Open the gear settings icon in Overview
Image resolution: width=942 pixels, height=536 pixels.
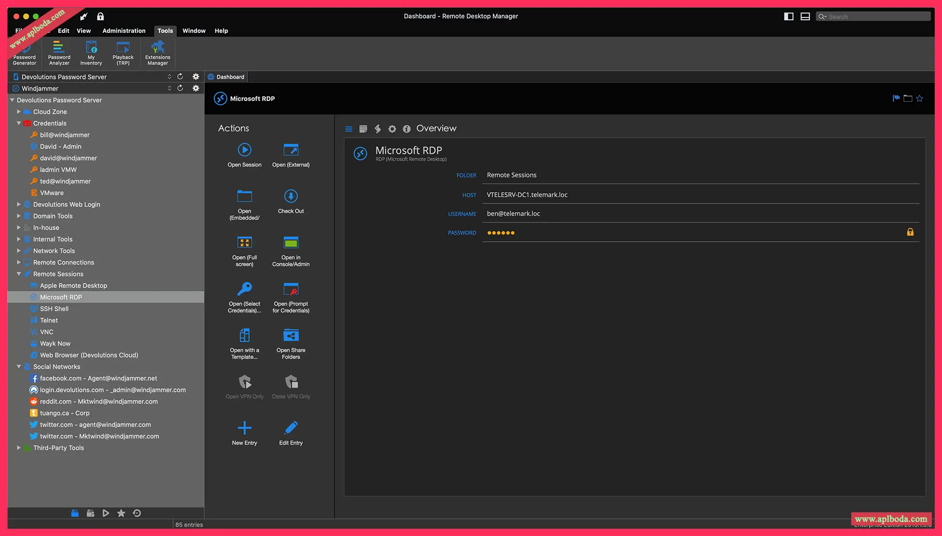tap(392, 129)
